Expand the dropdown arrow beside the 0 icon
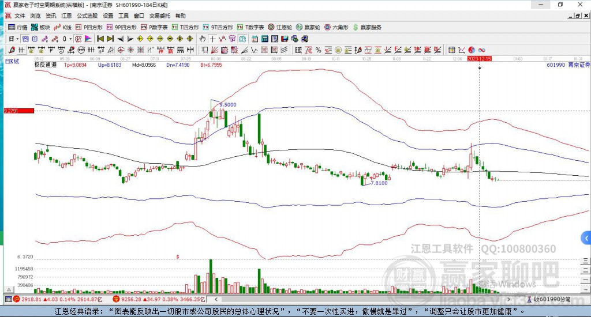The width and height of the screenshot is (591, 317). coord(70,39)
